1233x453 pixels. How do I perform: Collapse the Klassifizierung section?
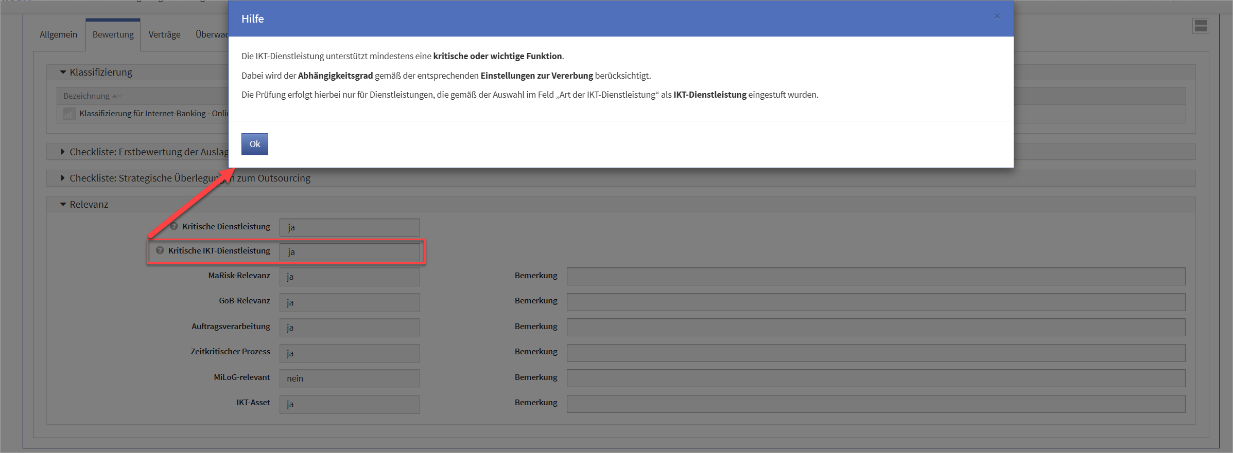pyautogui.click(x=63, y=73)
